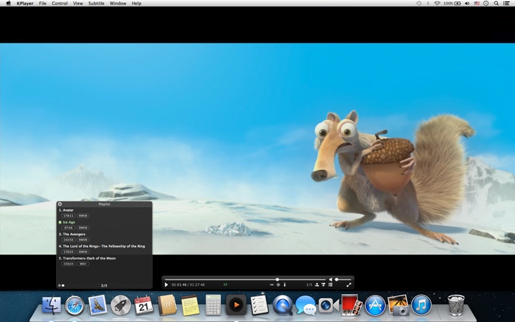
Task: Select Ice Age in the playlist
Action: click(69, 222)
